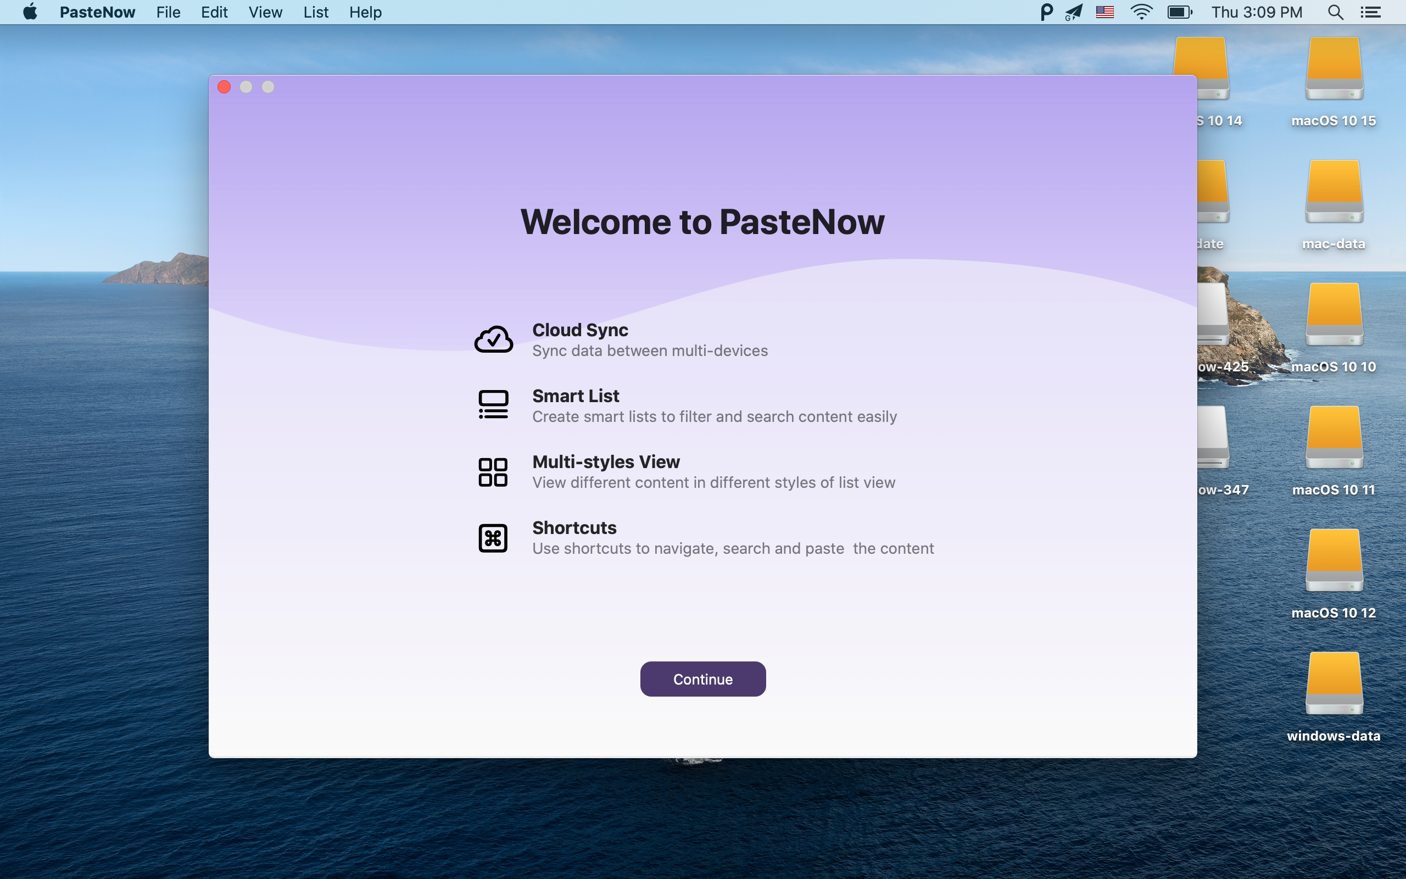The width and height of the screenshot is (1406, 879).
Task: Click the Cloud Sync title
Action: [x=580, y=330]
